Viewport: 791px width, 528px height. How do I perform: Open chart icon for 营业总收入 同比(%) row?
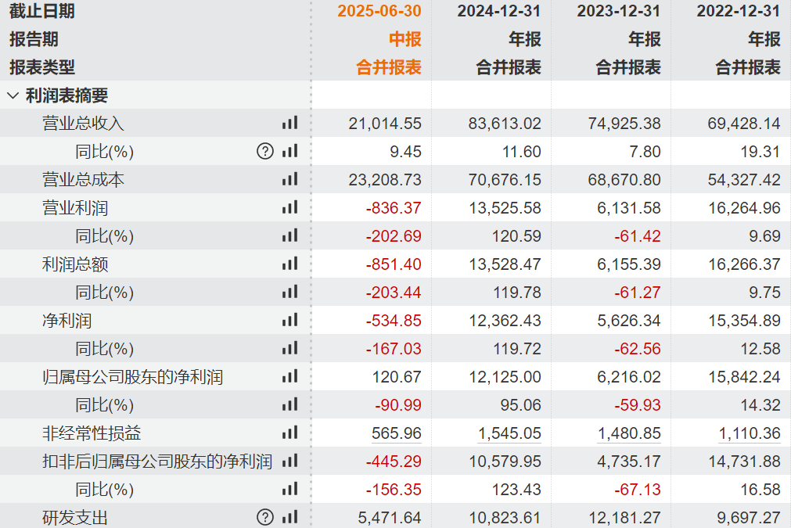(290, 151)
